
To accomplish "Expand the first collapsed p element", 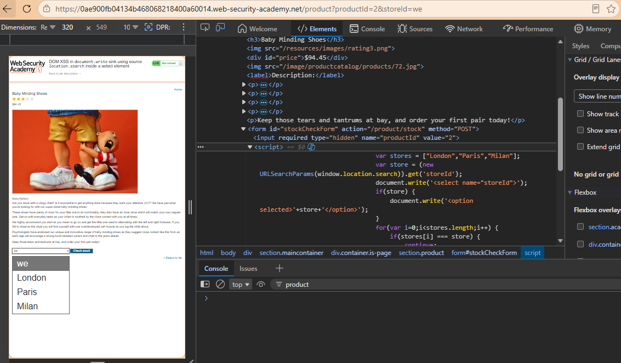I will pos(244,84).
